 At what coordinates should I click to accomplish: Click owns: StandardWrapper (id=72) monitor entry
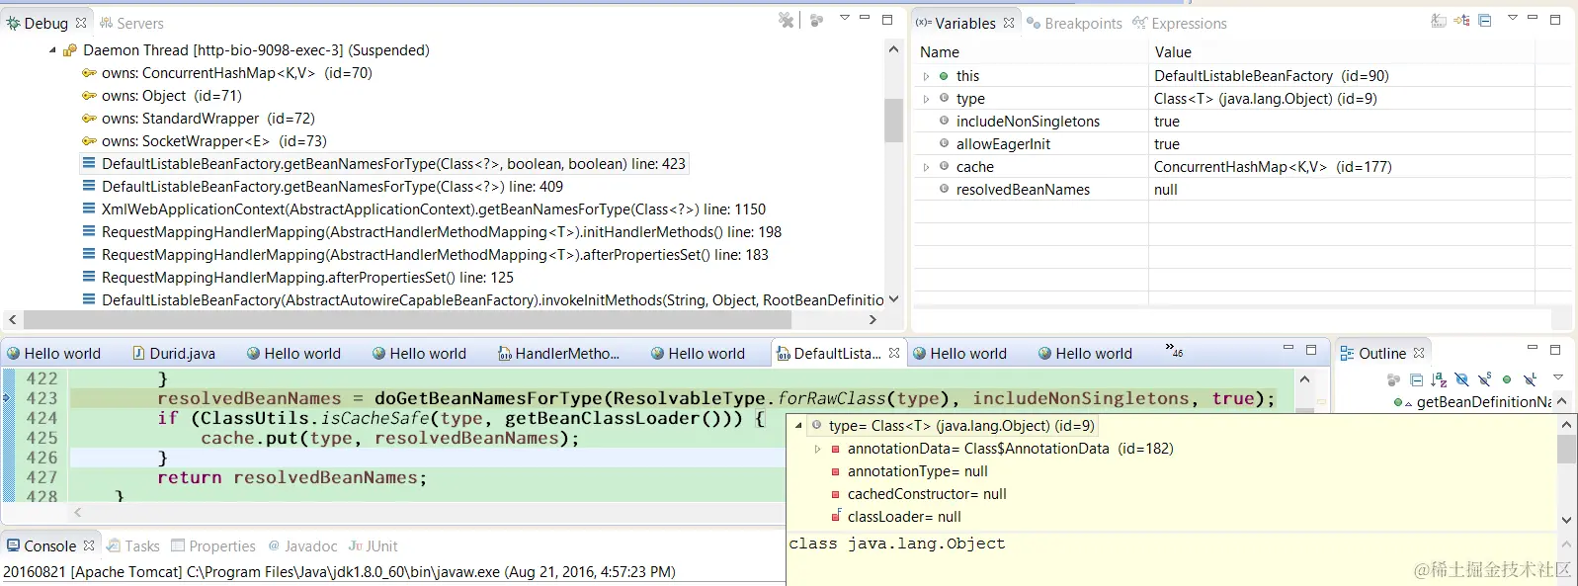click(199, 119)
